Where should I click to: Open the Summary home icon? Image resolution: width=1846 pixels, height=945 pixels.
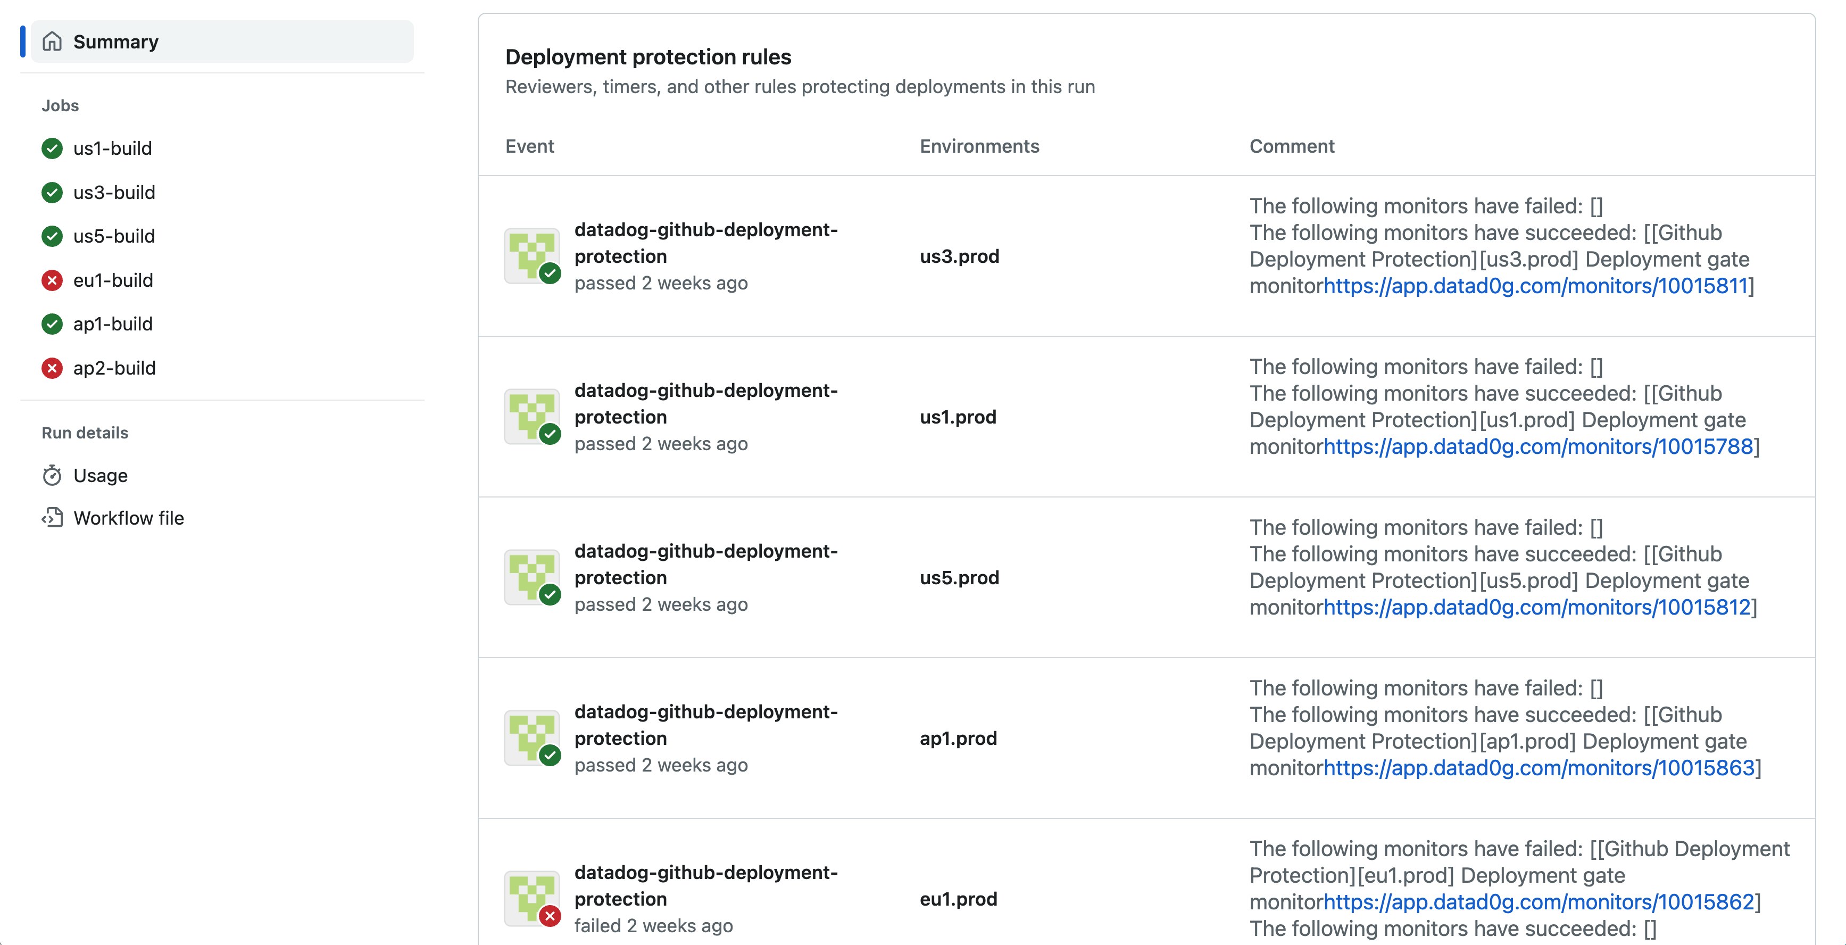pyautogui.click(x=52, y=42)
